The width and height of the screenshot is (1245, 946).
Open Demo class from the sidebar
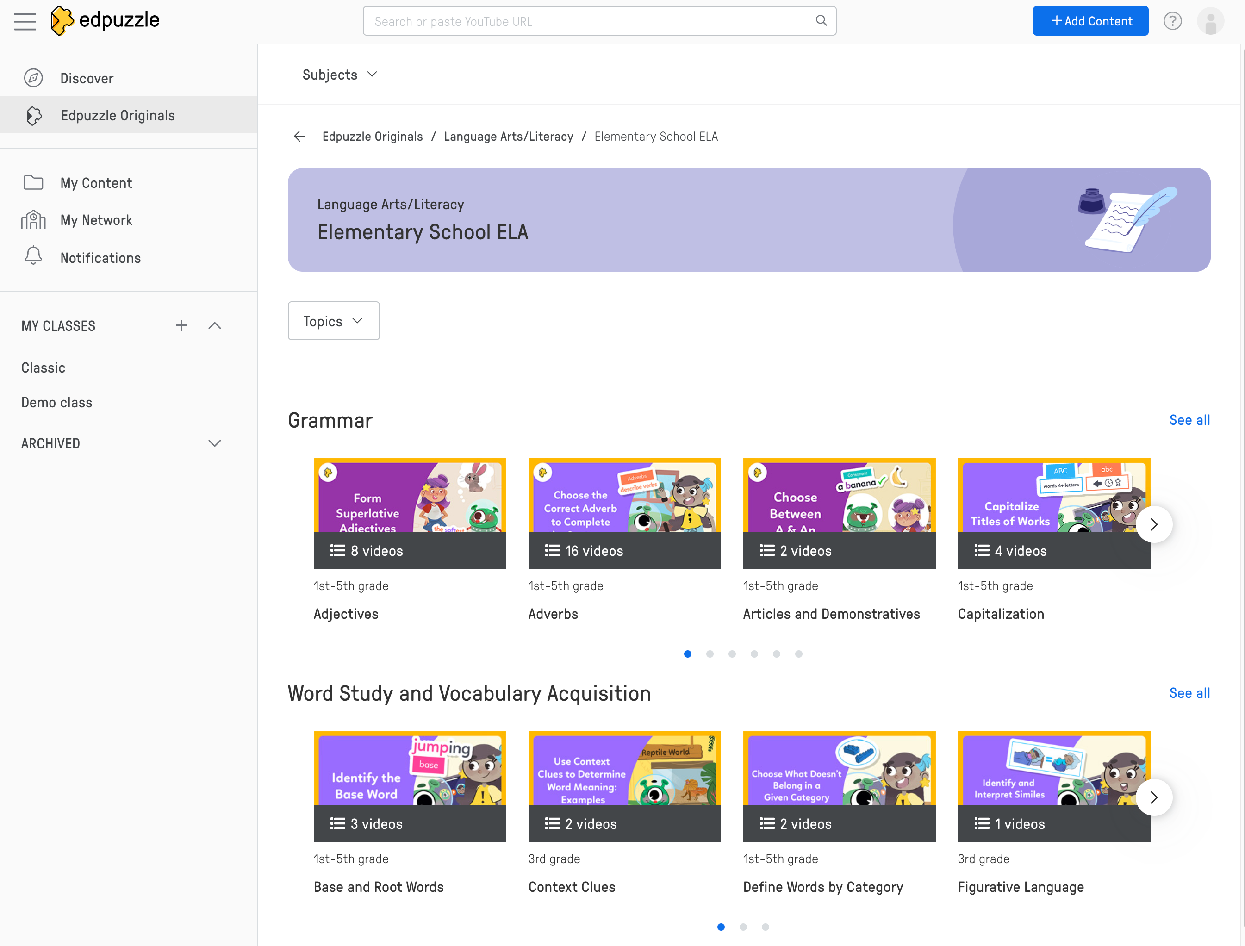point(56,402)
